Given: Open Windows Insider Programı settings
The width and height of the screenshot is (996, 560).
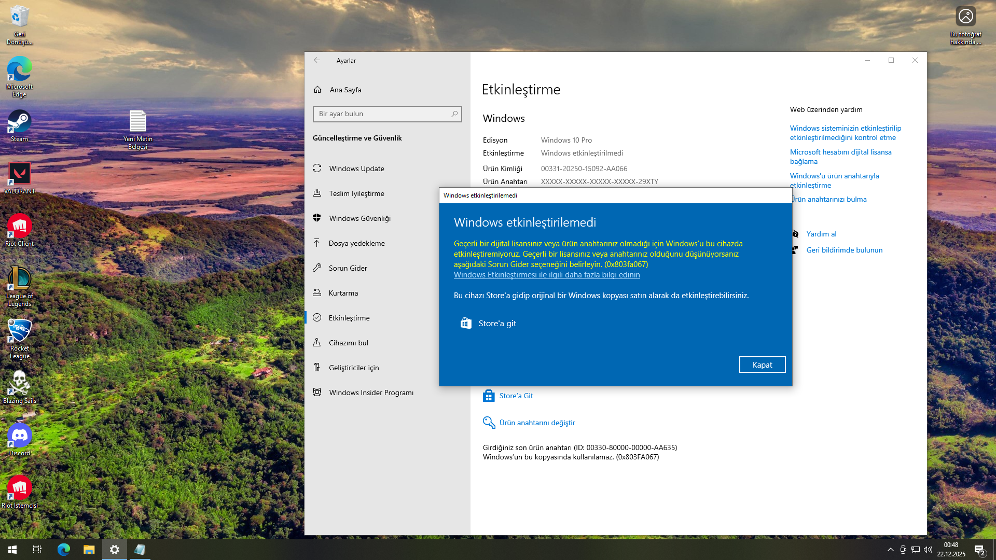Looking at the screenshot, I should 371,393.
